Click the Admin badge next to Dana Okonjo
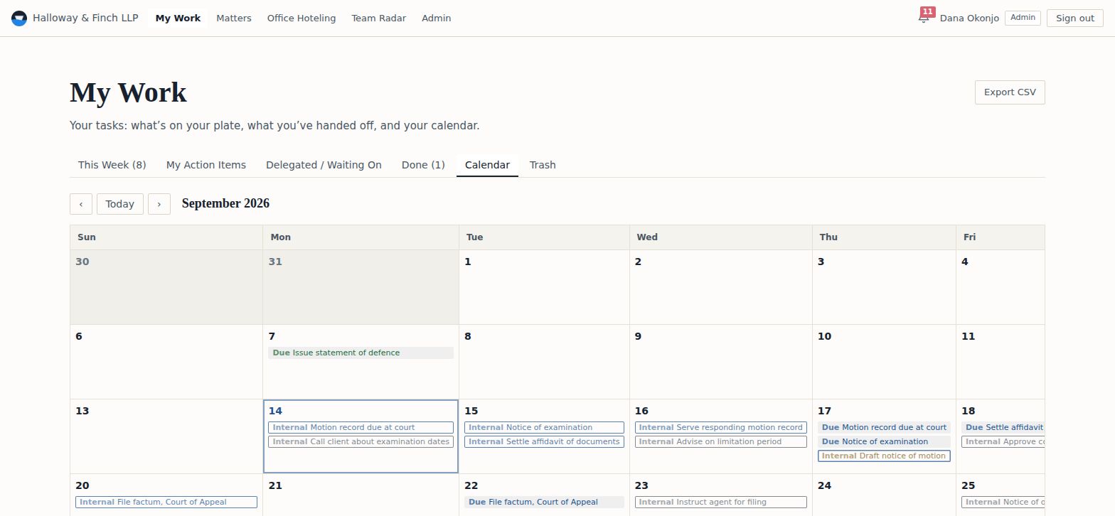The height and width of the screenshot is (516, 1115). [1023, 18]
